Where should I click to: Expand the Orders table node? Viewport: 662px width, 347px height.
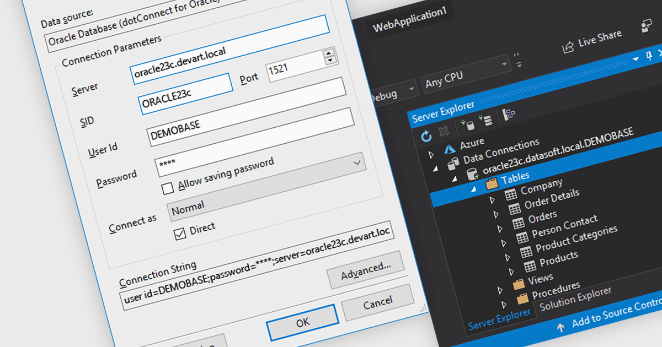499,229
